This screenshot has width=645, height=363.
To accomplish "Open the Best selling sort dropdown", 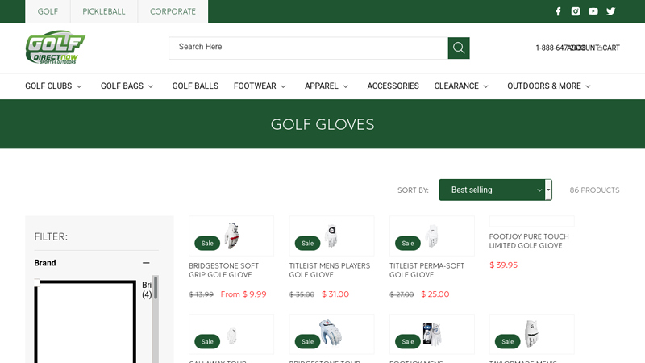I will click(x=495, y=190).
